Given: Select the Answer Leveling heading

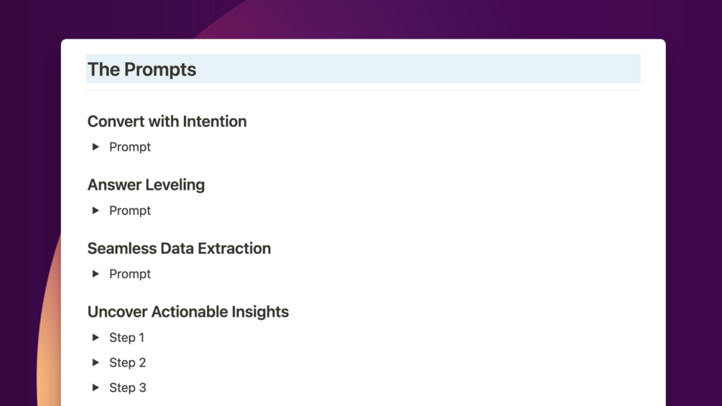Looking at the screenshot, I should (x=146, y=185).
